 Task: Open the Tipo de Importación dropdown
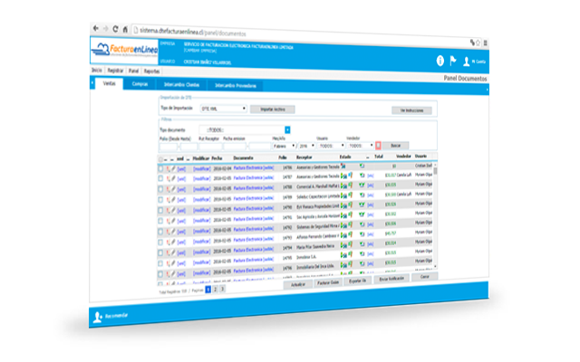coord(223,109)
